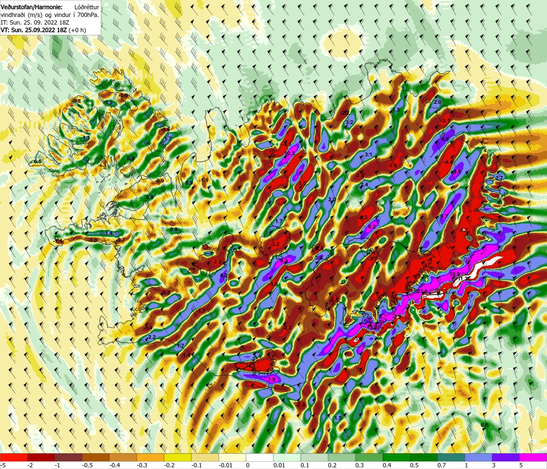Screen dimensions: 547x469
Task: Click the IT: Sun. 25. 09. 2022 18Z line
Action: tap(35, 22)
